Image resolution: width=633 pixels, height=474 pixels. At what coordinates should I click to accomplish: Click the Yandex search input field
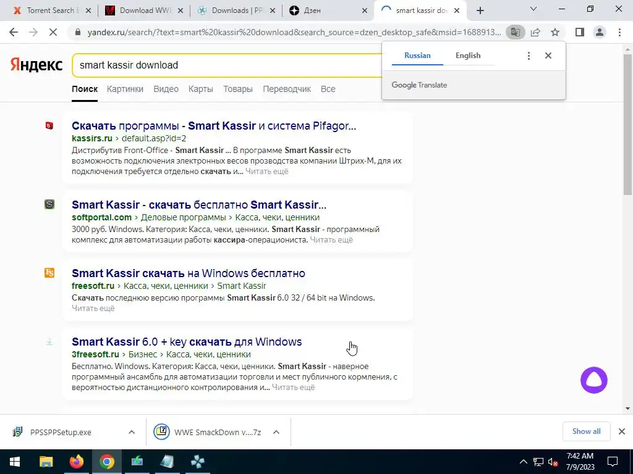tap(226, 65)
